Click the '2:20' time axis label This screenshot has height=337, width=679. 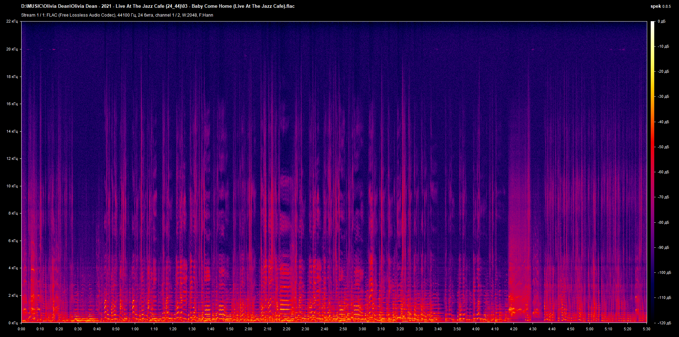click(286, 329)
